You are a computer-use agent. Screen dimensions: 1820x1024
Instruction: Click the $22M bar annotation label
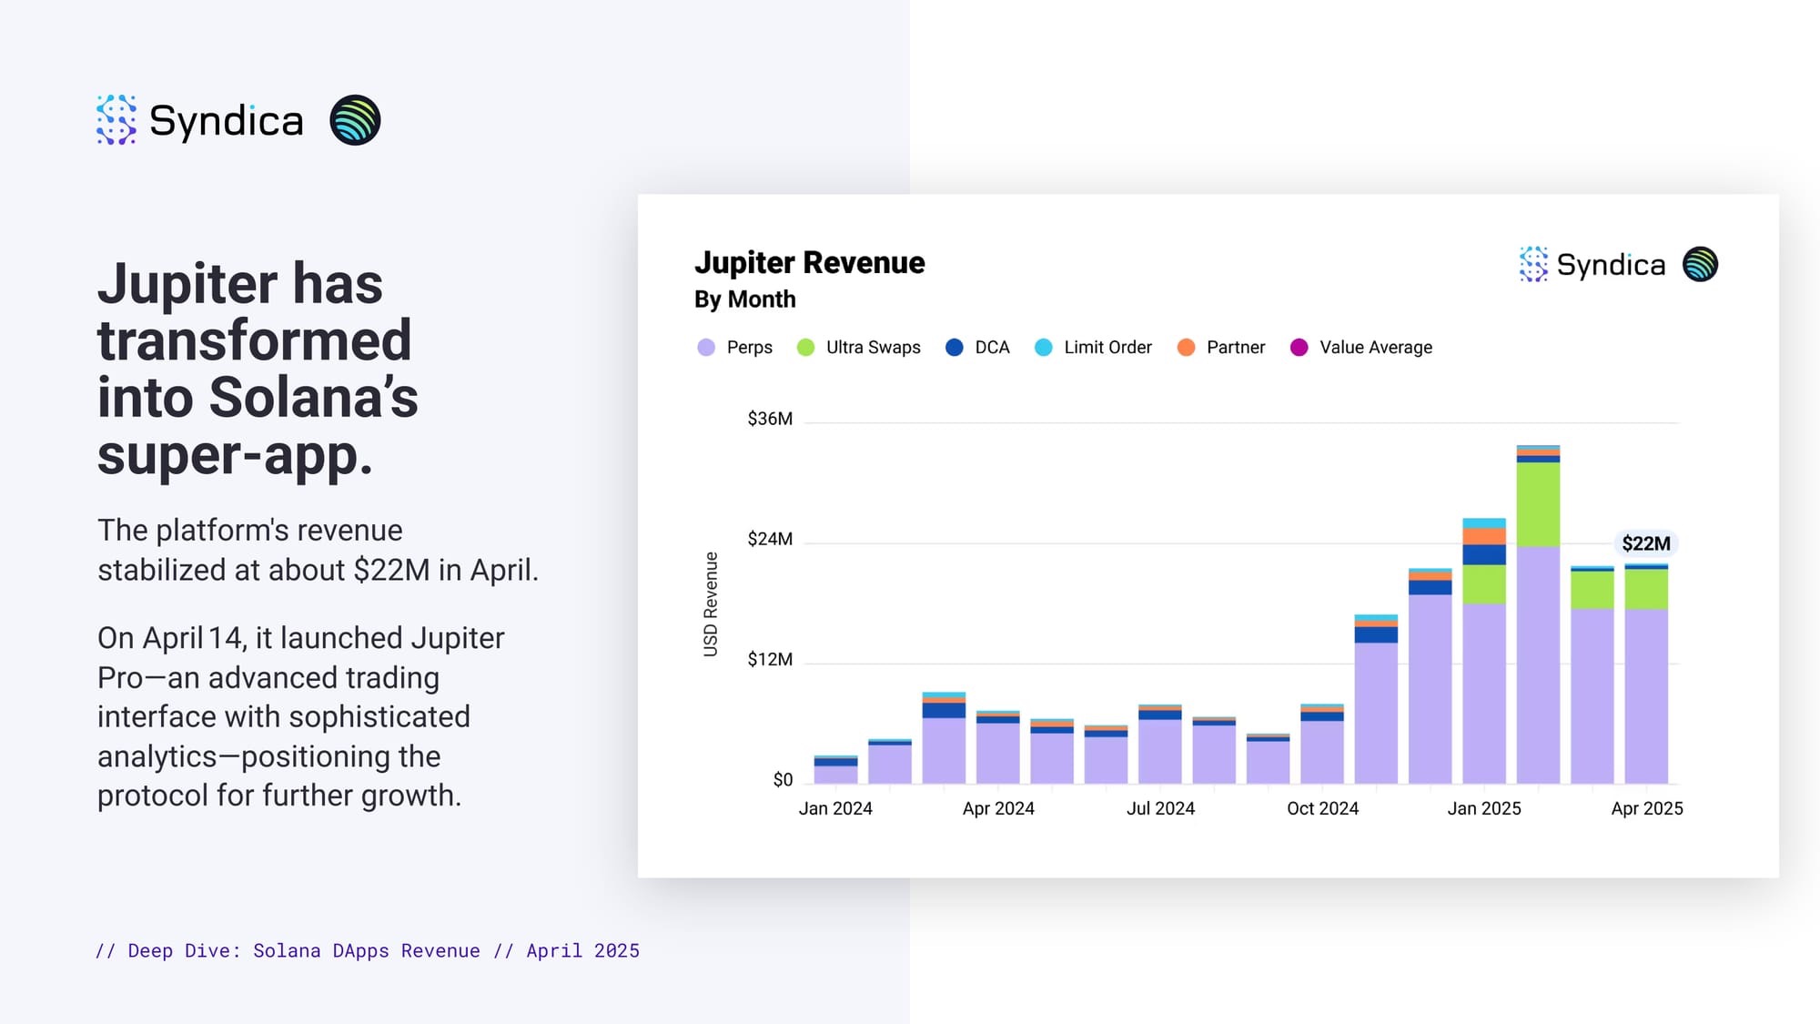(x=1645, y=543)
